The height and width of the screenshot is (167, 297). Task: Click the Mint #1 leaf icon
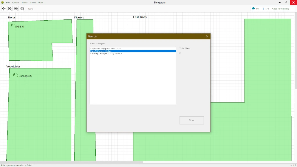[x=12, y=26]
